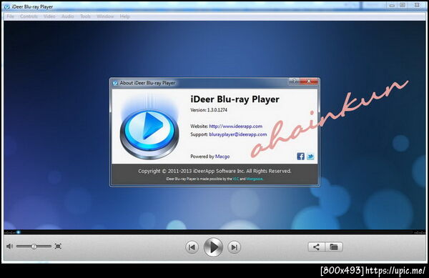Adjust the volume slider knob
This screenshot has width=429, height=278.
pos(34,247)
